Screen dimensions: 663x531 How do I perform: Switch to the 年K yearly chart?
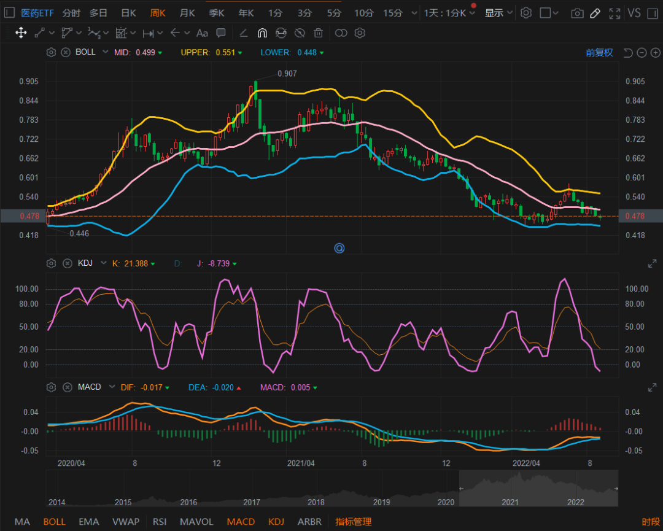[246, 13]
